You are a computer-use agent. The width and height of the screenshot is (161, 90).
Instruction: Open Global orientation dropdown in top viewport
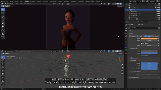click(54, 4)
